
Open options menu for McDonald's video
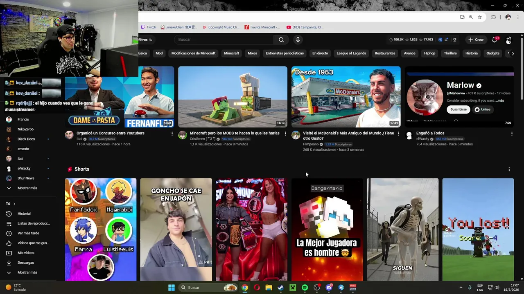[x=399, y=134]
